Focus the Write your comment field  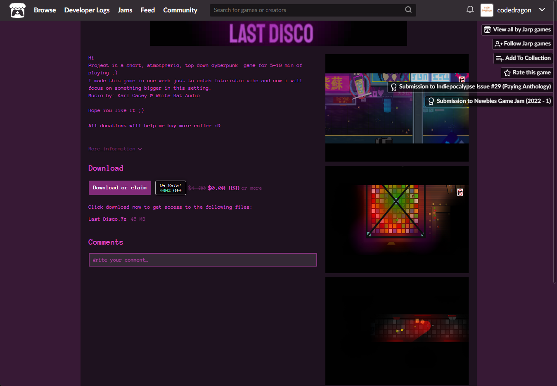click(203, 260)
